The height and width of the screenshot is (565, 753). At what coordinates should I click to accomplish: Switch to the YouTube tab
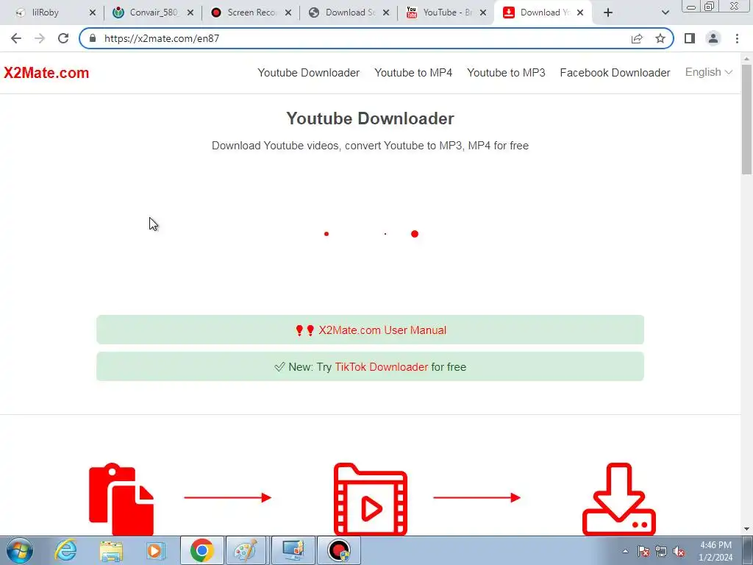(448, 13)
